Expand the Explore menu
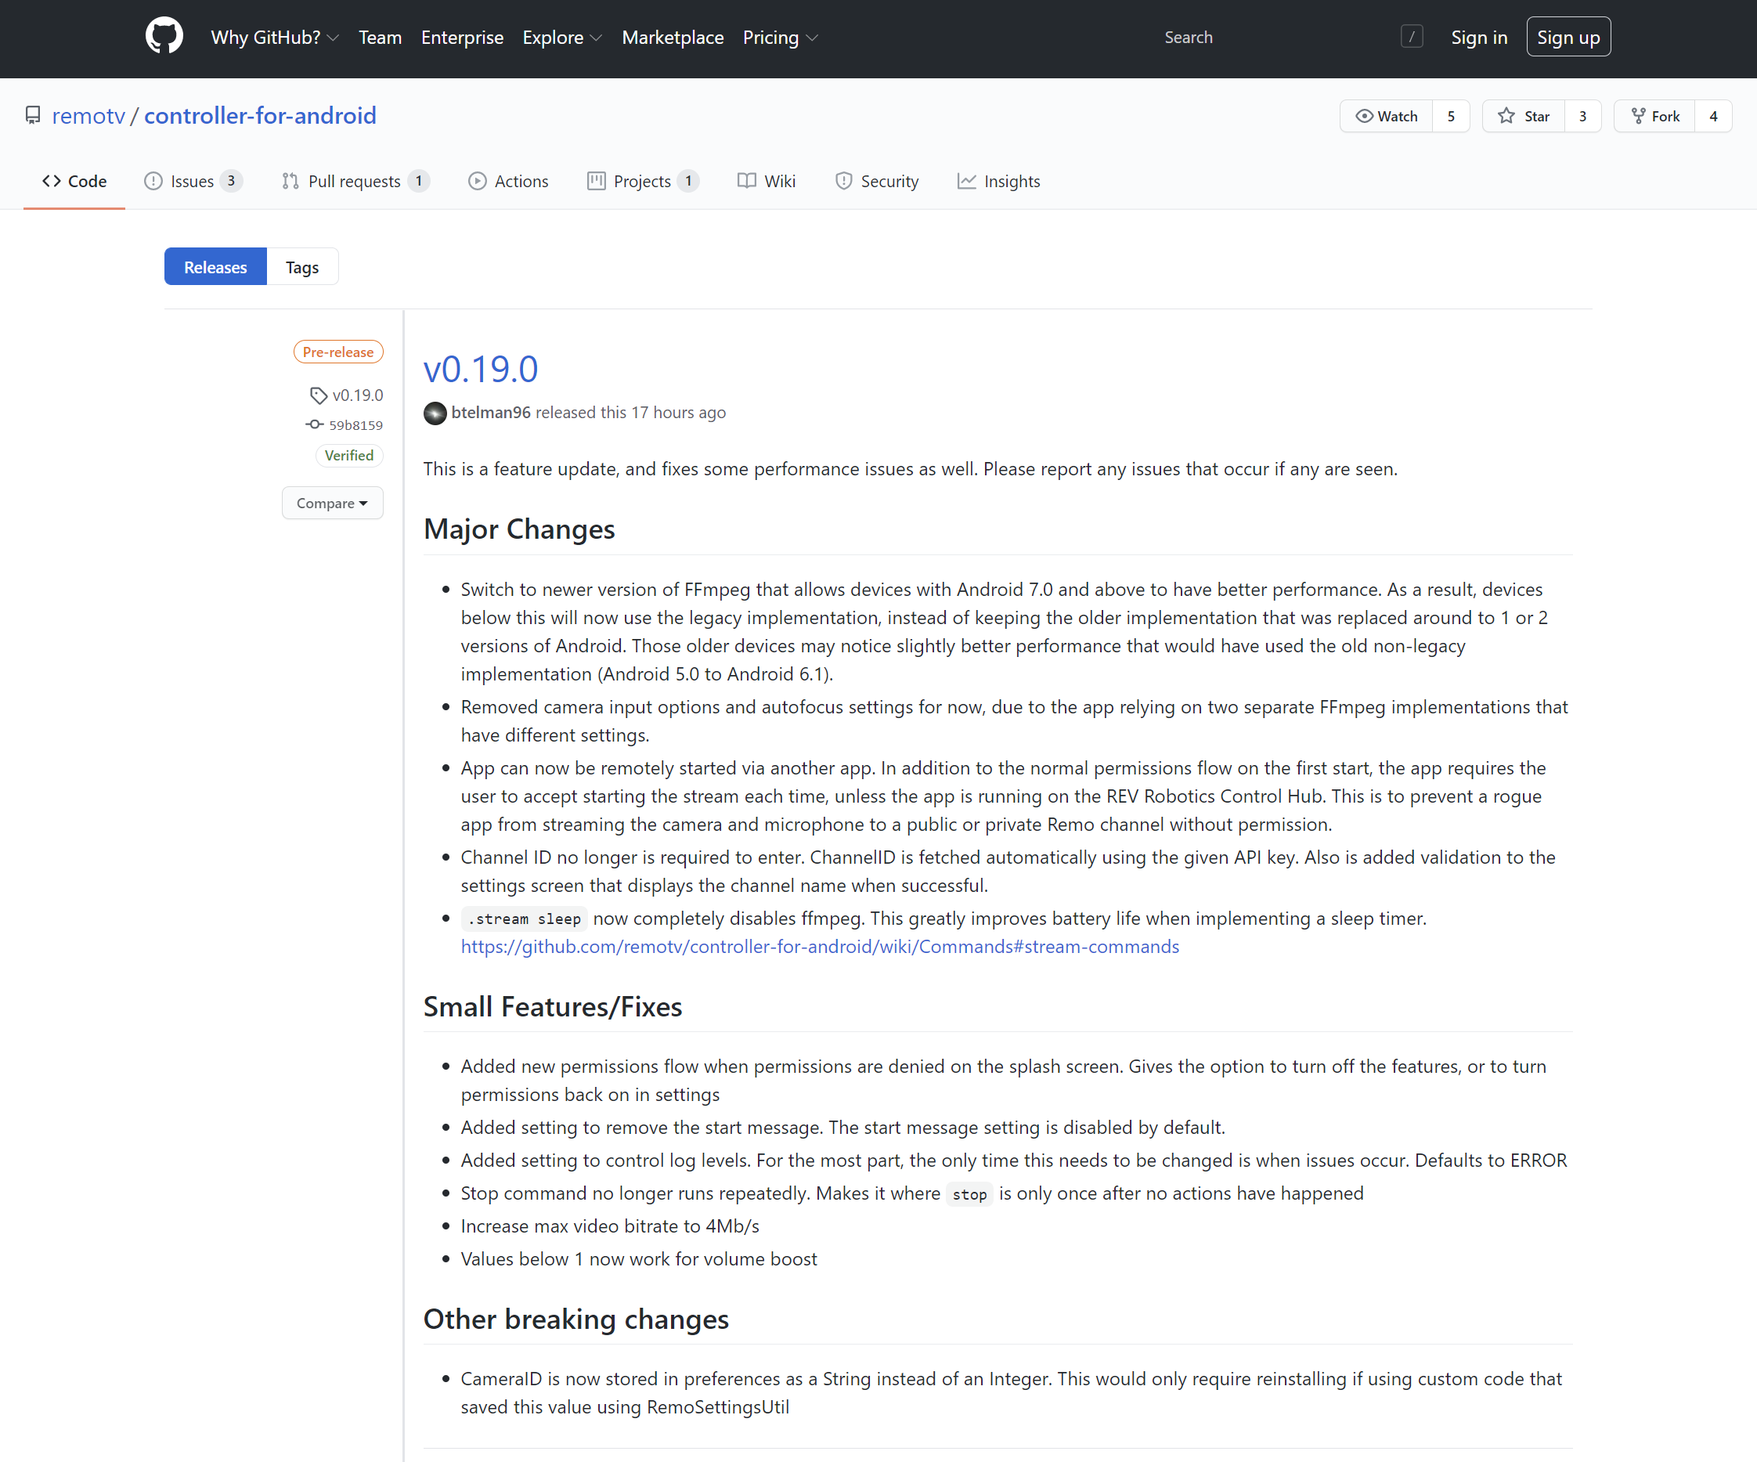The height and width of the screenshot is (1462, 1757). (x=562, y=37)
